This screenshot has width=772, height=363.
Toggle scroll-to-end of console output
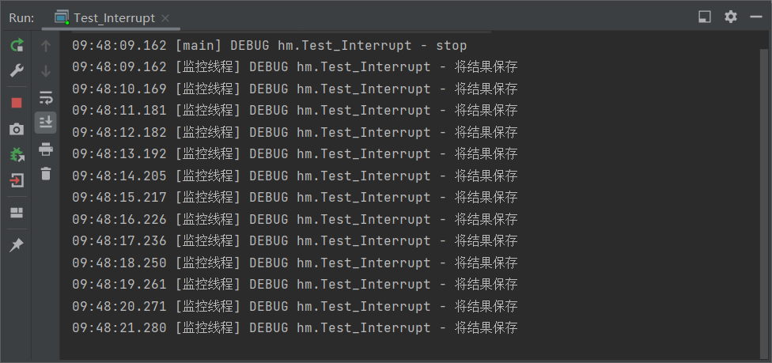[x=46, y=122]
